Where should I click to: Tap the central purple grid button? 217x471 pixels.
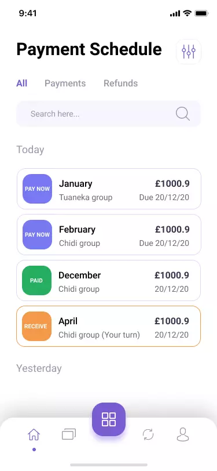(109, 419)
